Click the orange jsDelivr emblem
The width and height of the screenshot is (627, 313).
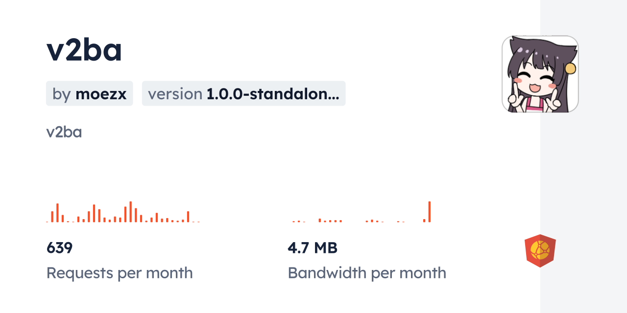540,250
